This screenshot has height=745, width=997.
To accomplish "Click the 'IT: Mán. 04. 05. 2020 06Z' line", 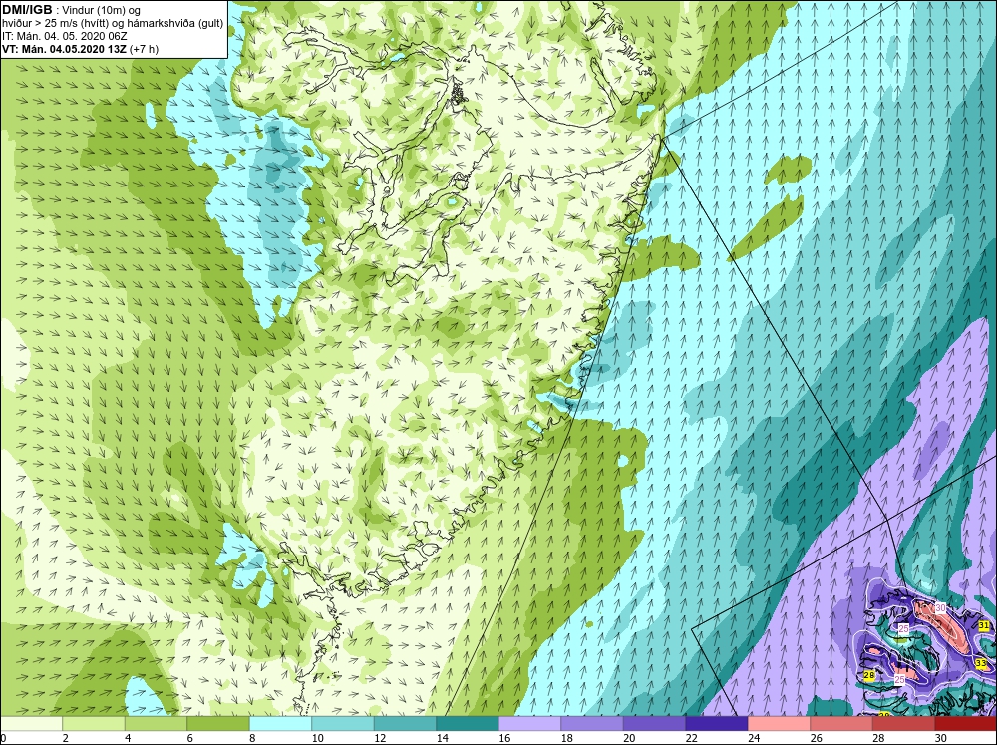I will (x=64, y=36).
